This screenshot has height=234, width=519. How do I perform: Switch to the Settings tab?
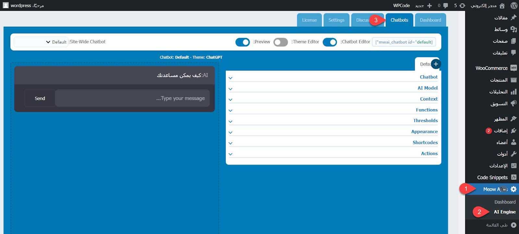pyautogui.click(x=336, y=20)
